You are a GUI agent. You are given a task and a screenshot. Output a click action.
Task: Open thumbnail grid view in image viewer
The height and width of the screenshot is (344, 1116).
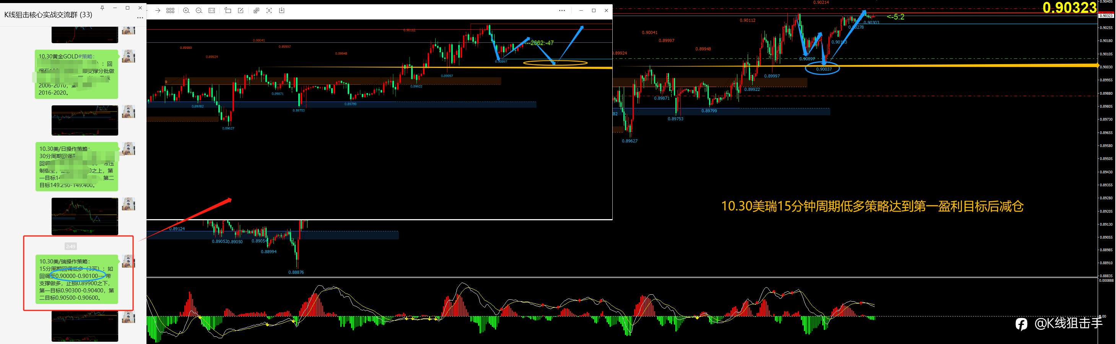[170, 10]
